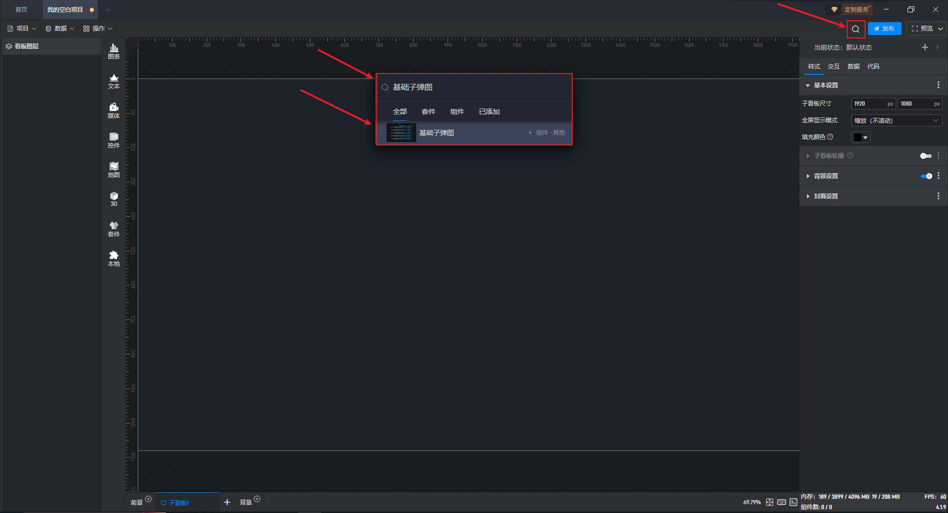The image size is (948, 513).
Task: Open 基本设置 more options menu
Action: [938, 85]
